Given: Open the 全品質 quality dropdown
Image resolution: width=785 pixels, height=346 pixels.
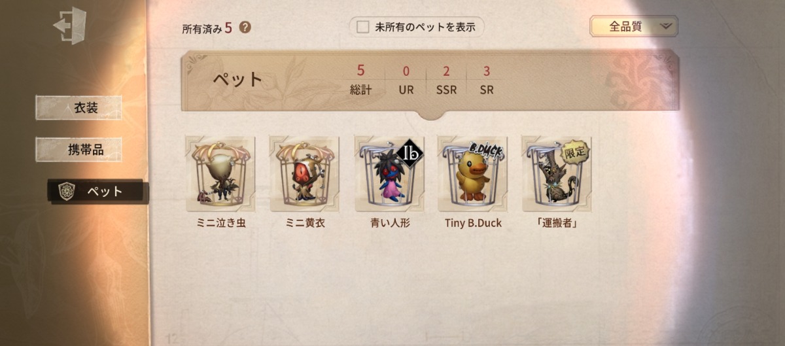Looking at the screenshot, I should pos(634,27).
